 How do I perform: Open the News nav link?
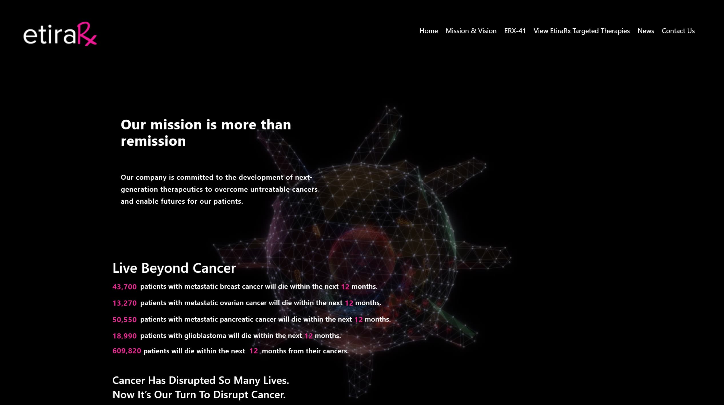646,31
